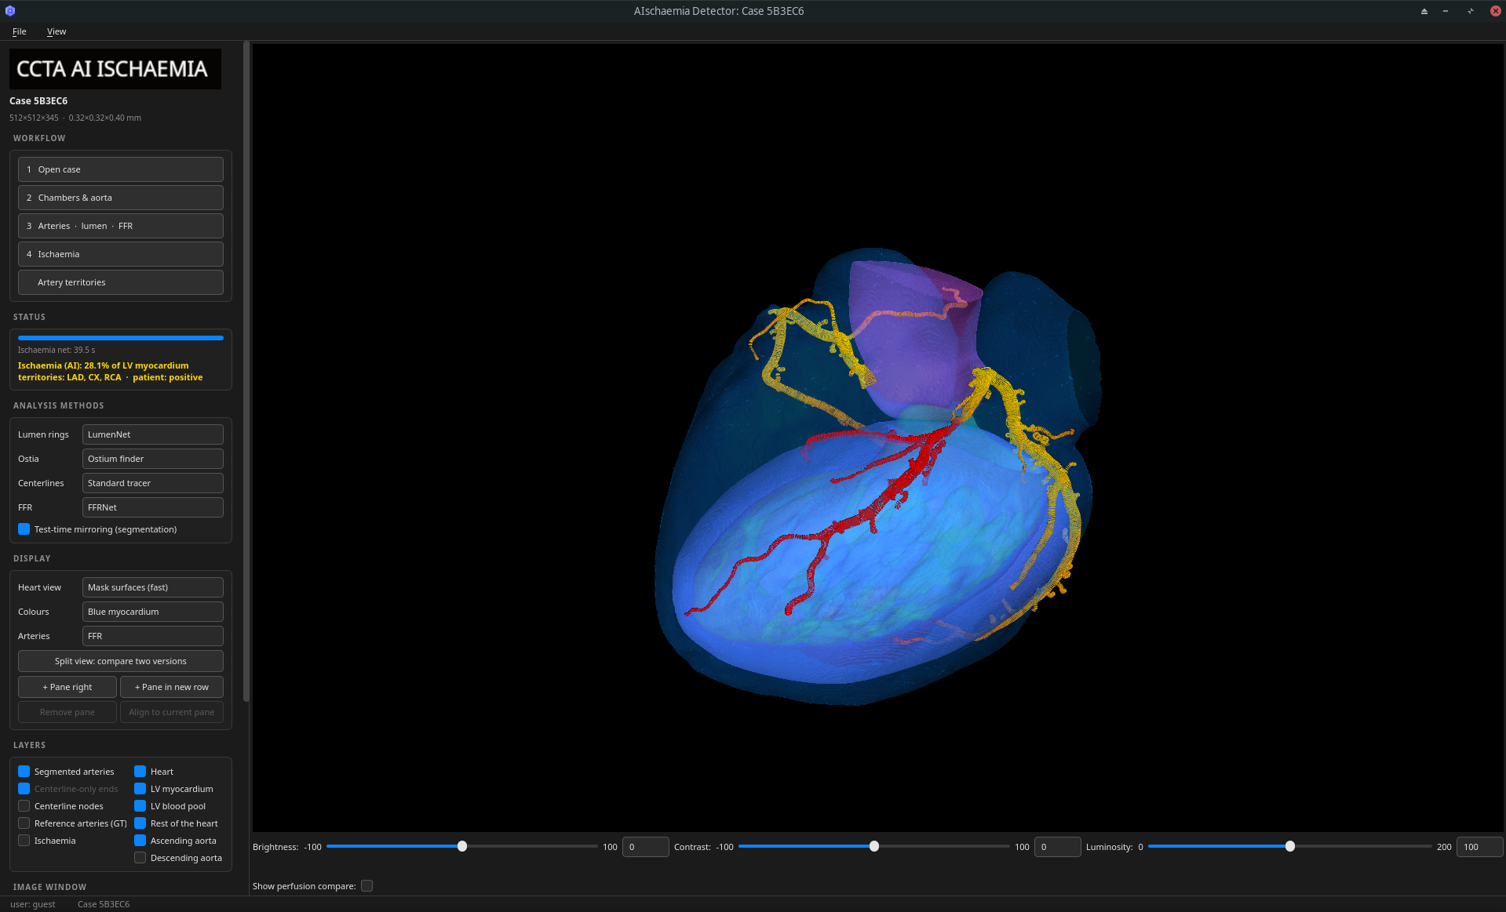Focus the Luminosity value input field
The width and height of the screenshot is (1506, 912).
1480,847
